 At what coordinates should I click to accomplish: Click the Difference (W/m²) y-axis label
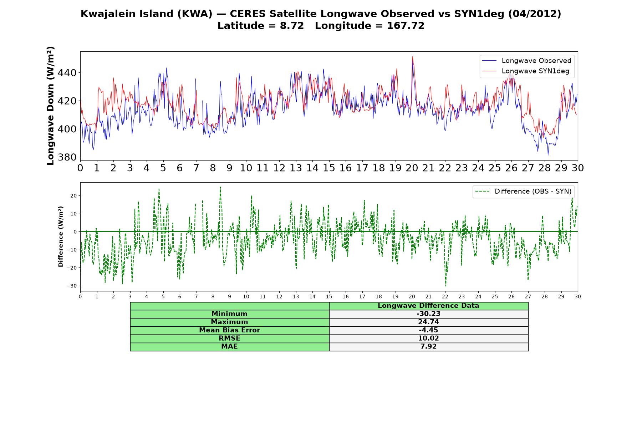61,236
